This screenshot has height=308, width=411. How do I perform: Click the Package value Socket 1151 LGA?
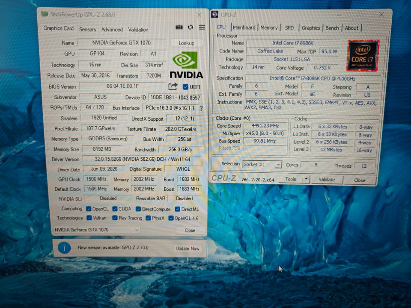click(292, 59)
